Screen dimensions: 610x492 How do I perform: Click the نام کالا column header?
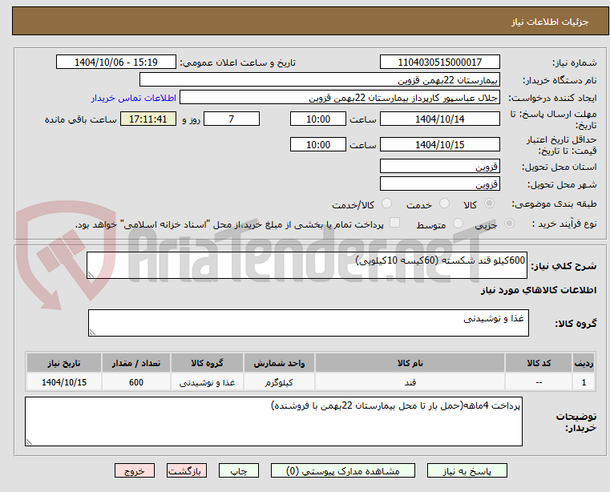click(x=410, y=363)
